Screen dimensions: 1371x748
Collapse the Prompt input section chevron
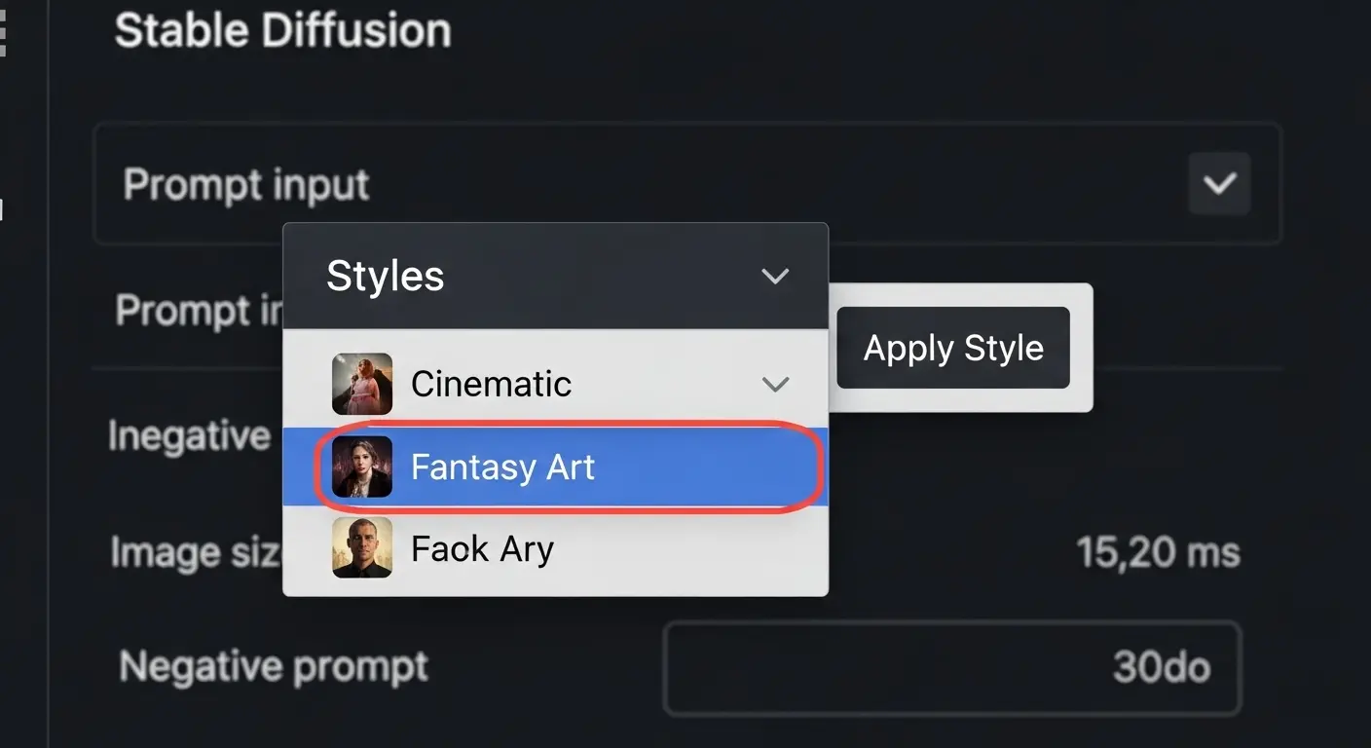click(1219, 183)
